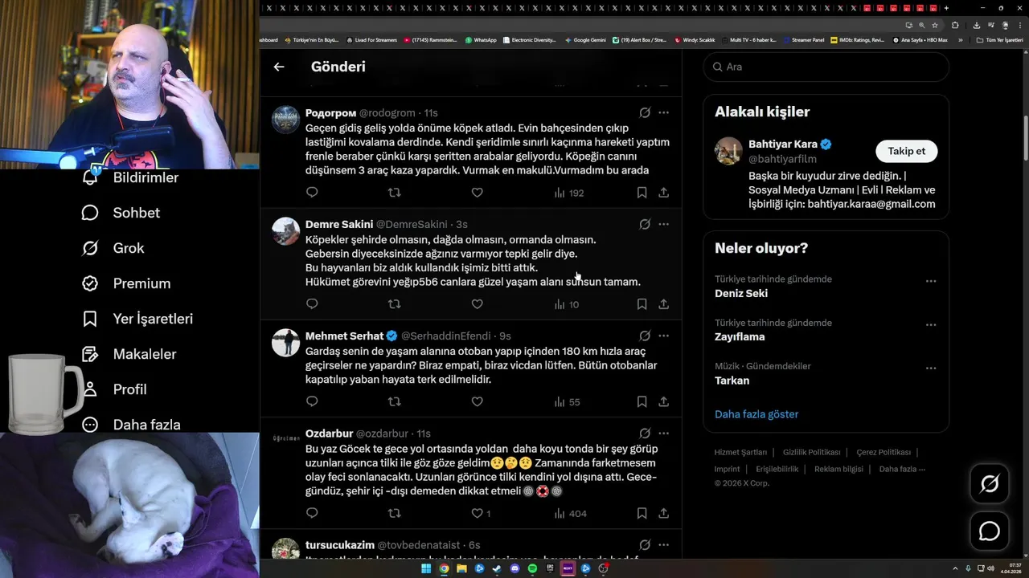
Task: Like Родогром's post
Action: point(477,193)
